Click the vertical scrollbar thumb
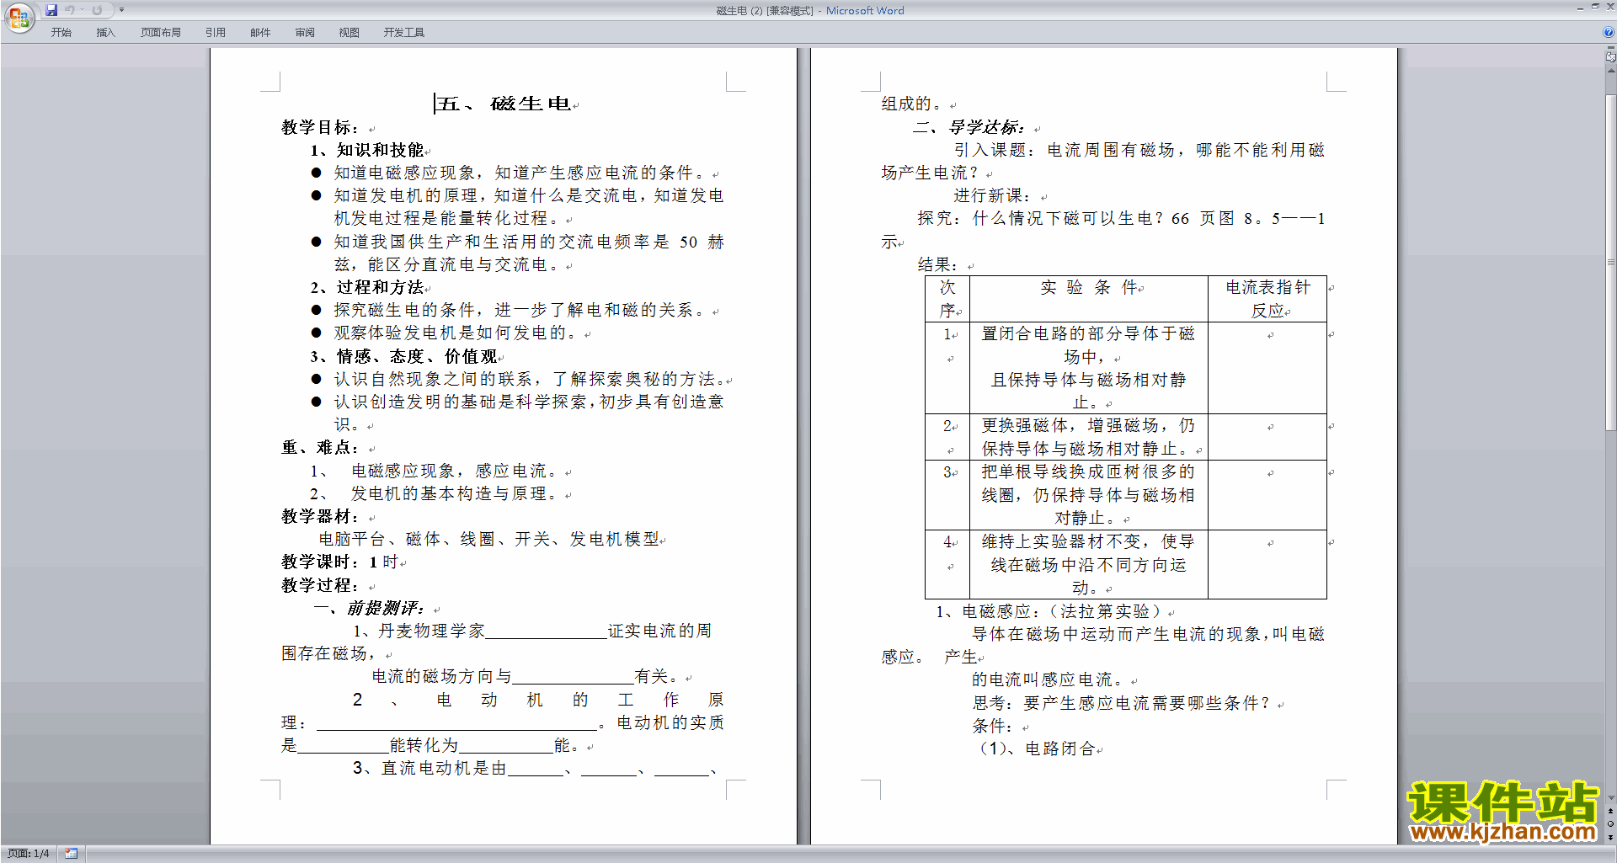 pyautogui.click(x=1610, y=261)
